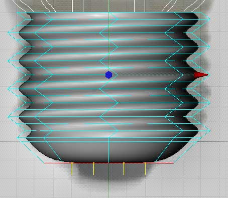Viewport: 228px width, 198px height.
Task: Select the cyan cage top horizontal edge
Action: click(x=109, y=13)
